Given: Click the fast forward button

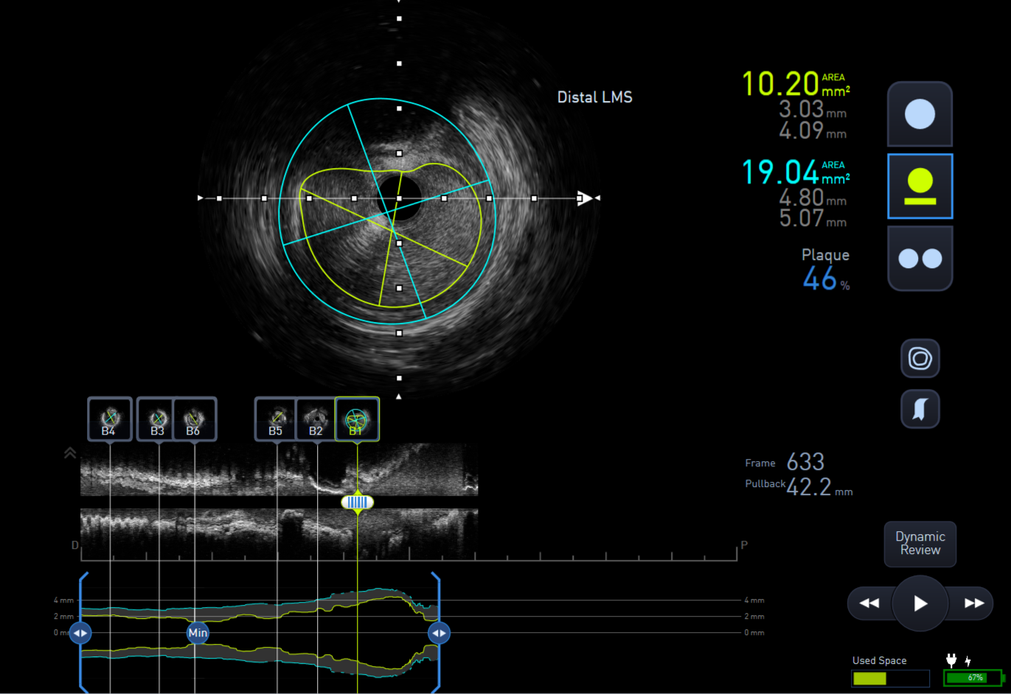Looking at the screenshot, I should point(973,603).
